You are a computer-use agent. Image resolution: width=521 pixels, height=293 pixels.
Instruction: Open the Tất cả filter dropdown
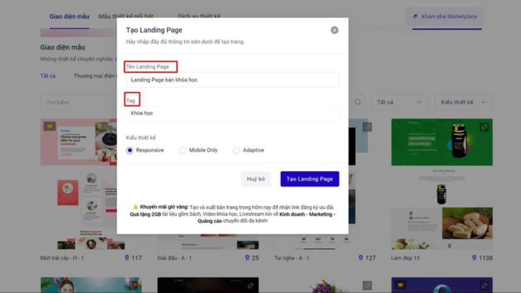click(399, 102)
